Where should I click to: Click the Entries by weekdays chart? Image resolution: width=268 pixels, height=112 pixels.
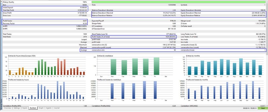(x=134, y=66)
